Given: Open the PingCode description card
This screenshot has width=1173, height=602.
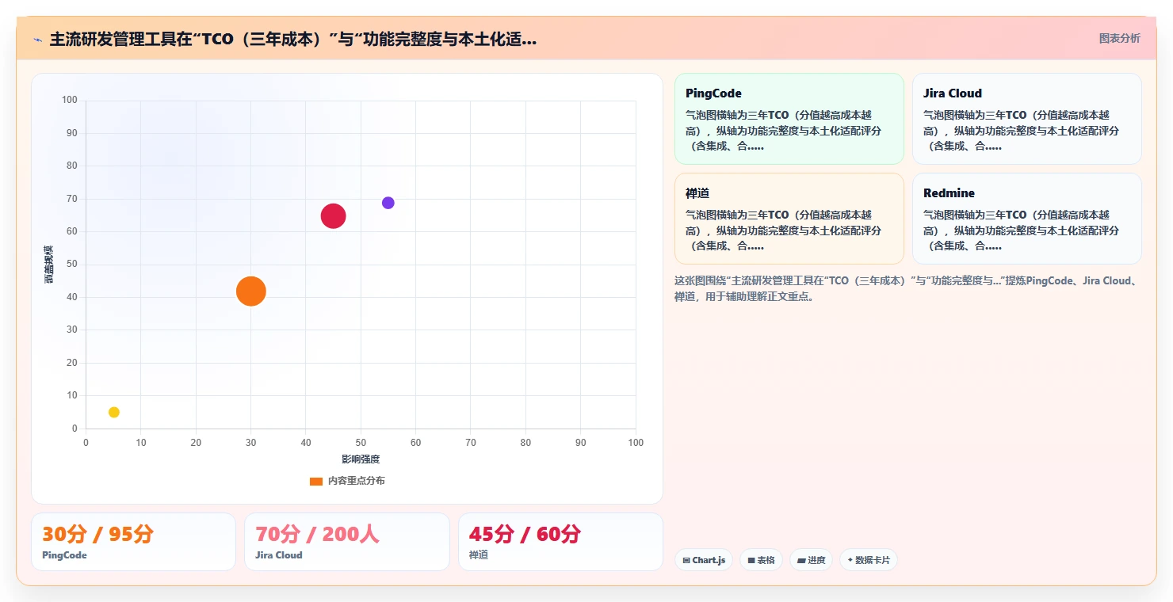Looking at the screenshot, I should [789, 119].
